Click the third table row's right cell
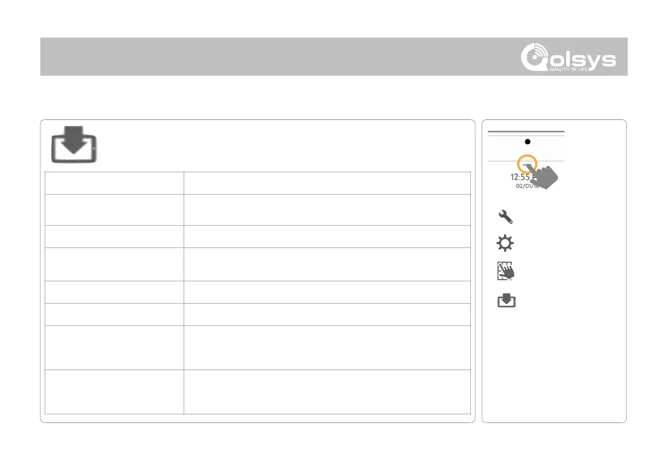Screen dimensions: 667x471 (327, 236)
